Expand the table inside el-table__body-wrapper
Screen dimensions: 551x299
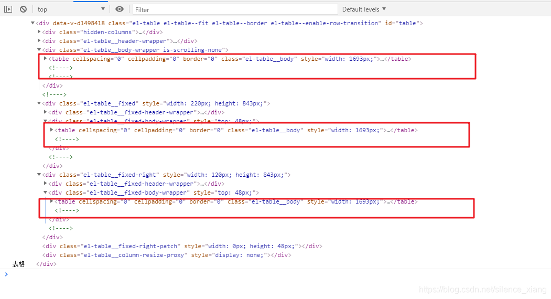click(x=45, y=58)
